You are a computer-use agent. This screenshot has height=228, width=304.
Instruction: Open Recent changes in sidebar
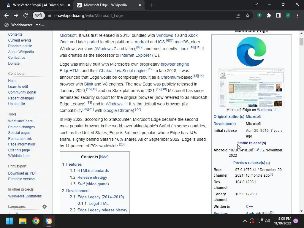(x=21, y=98)
